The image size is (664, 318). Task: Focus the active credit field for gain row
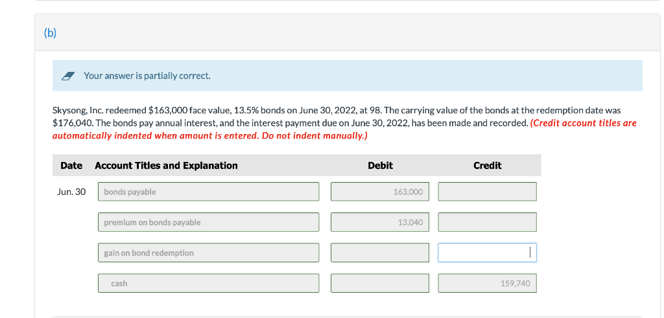[x=488, y=253]
